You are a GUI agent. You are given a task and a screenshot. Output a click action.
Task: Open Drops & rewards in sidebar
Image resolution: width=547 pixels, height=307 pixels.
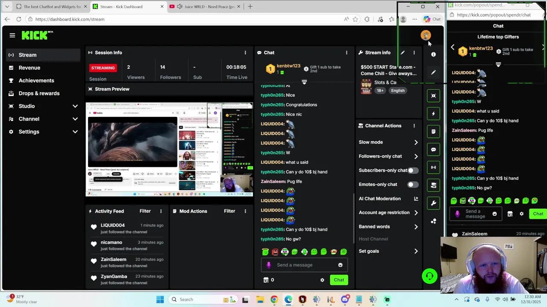(x=43, y=93)
